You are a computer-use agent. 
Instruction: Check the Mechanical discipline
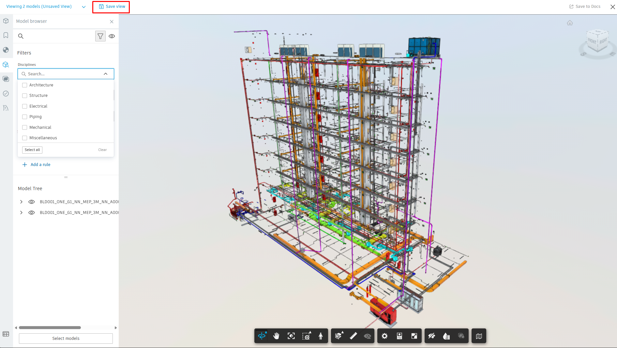[x=24, y=128]
